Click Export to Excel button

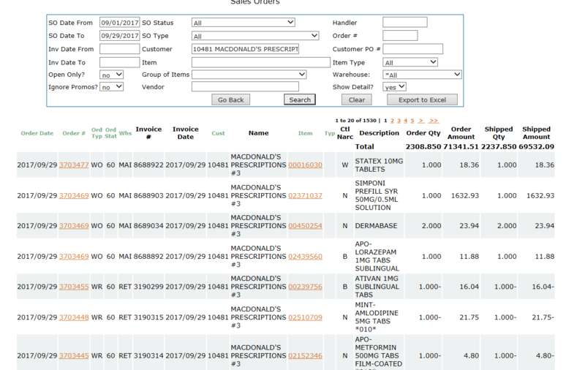422,100
